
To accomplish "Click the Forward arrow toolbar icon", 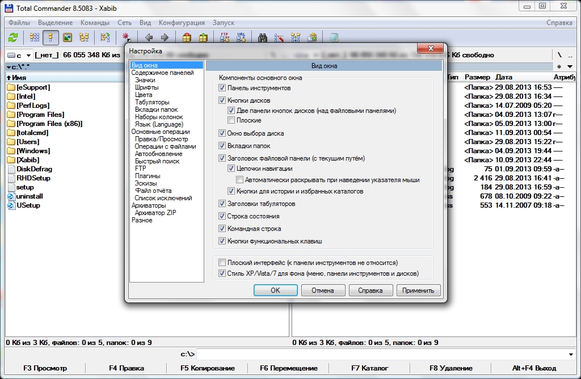I will (165, 37).
